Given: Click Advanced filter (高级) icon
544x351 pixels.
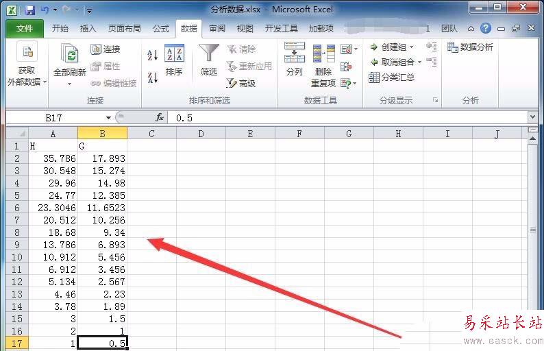Looking at the screenshot, I should click(x=240, y=83).
